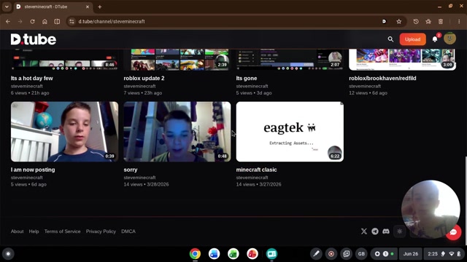The width and height of the screenshot is (467, 262).
Task: Open the Privacy Policy footer link
Action: point(101,231)
